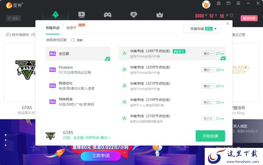The image size is (263, 165).
Task: Click the Ai最优 badge on first node
Action: [x=179, y=51]
